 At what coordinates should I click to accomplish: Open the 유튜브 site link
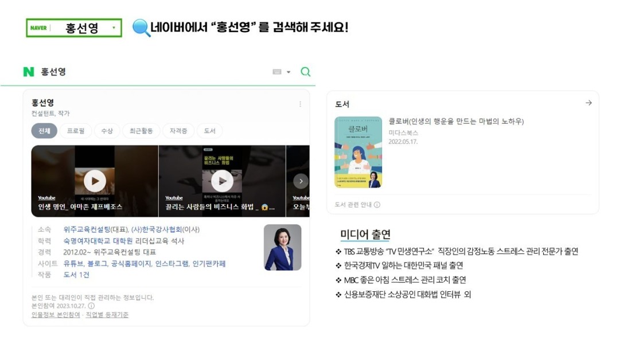73,264
